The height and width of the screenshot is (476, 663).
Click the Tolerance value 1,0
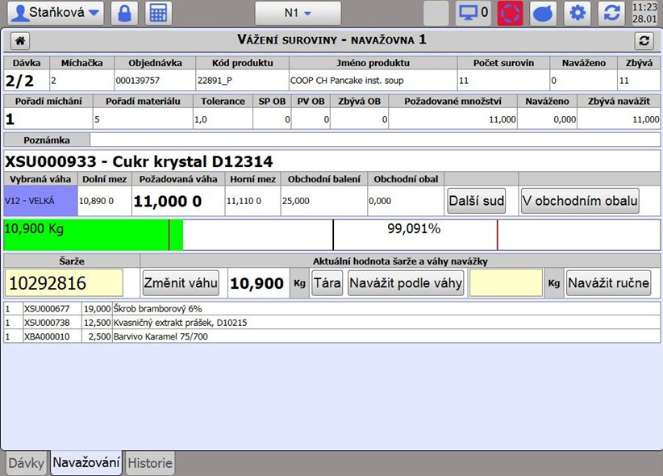201,119
